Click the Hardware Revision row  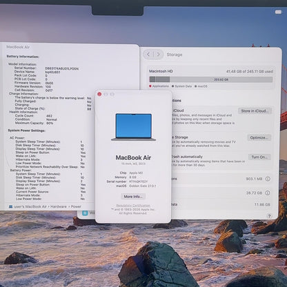(32, 86)
